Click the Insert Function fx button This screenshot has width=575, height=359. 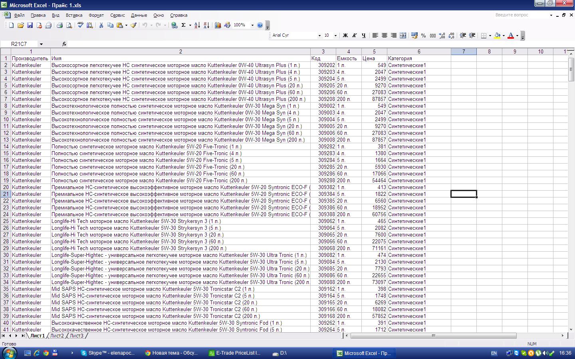click(x=64, y=44)
